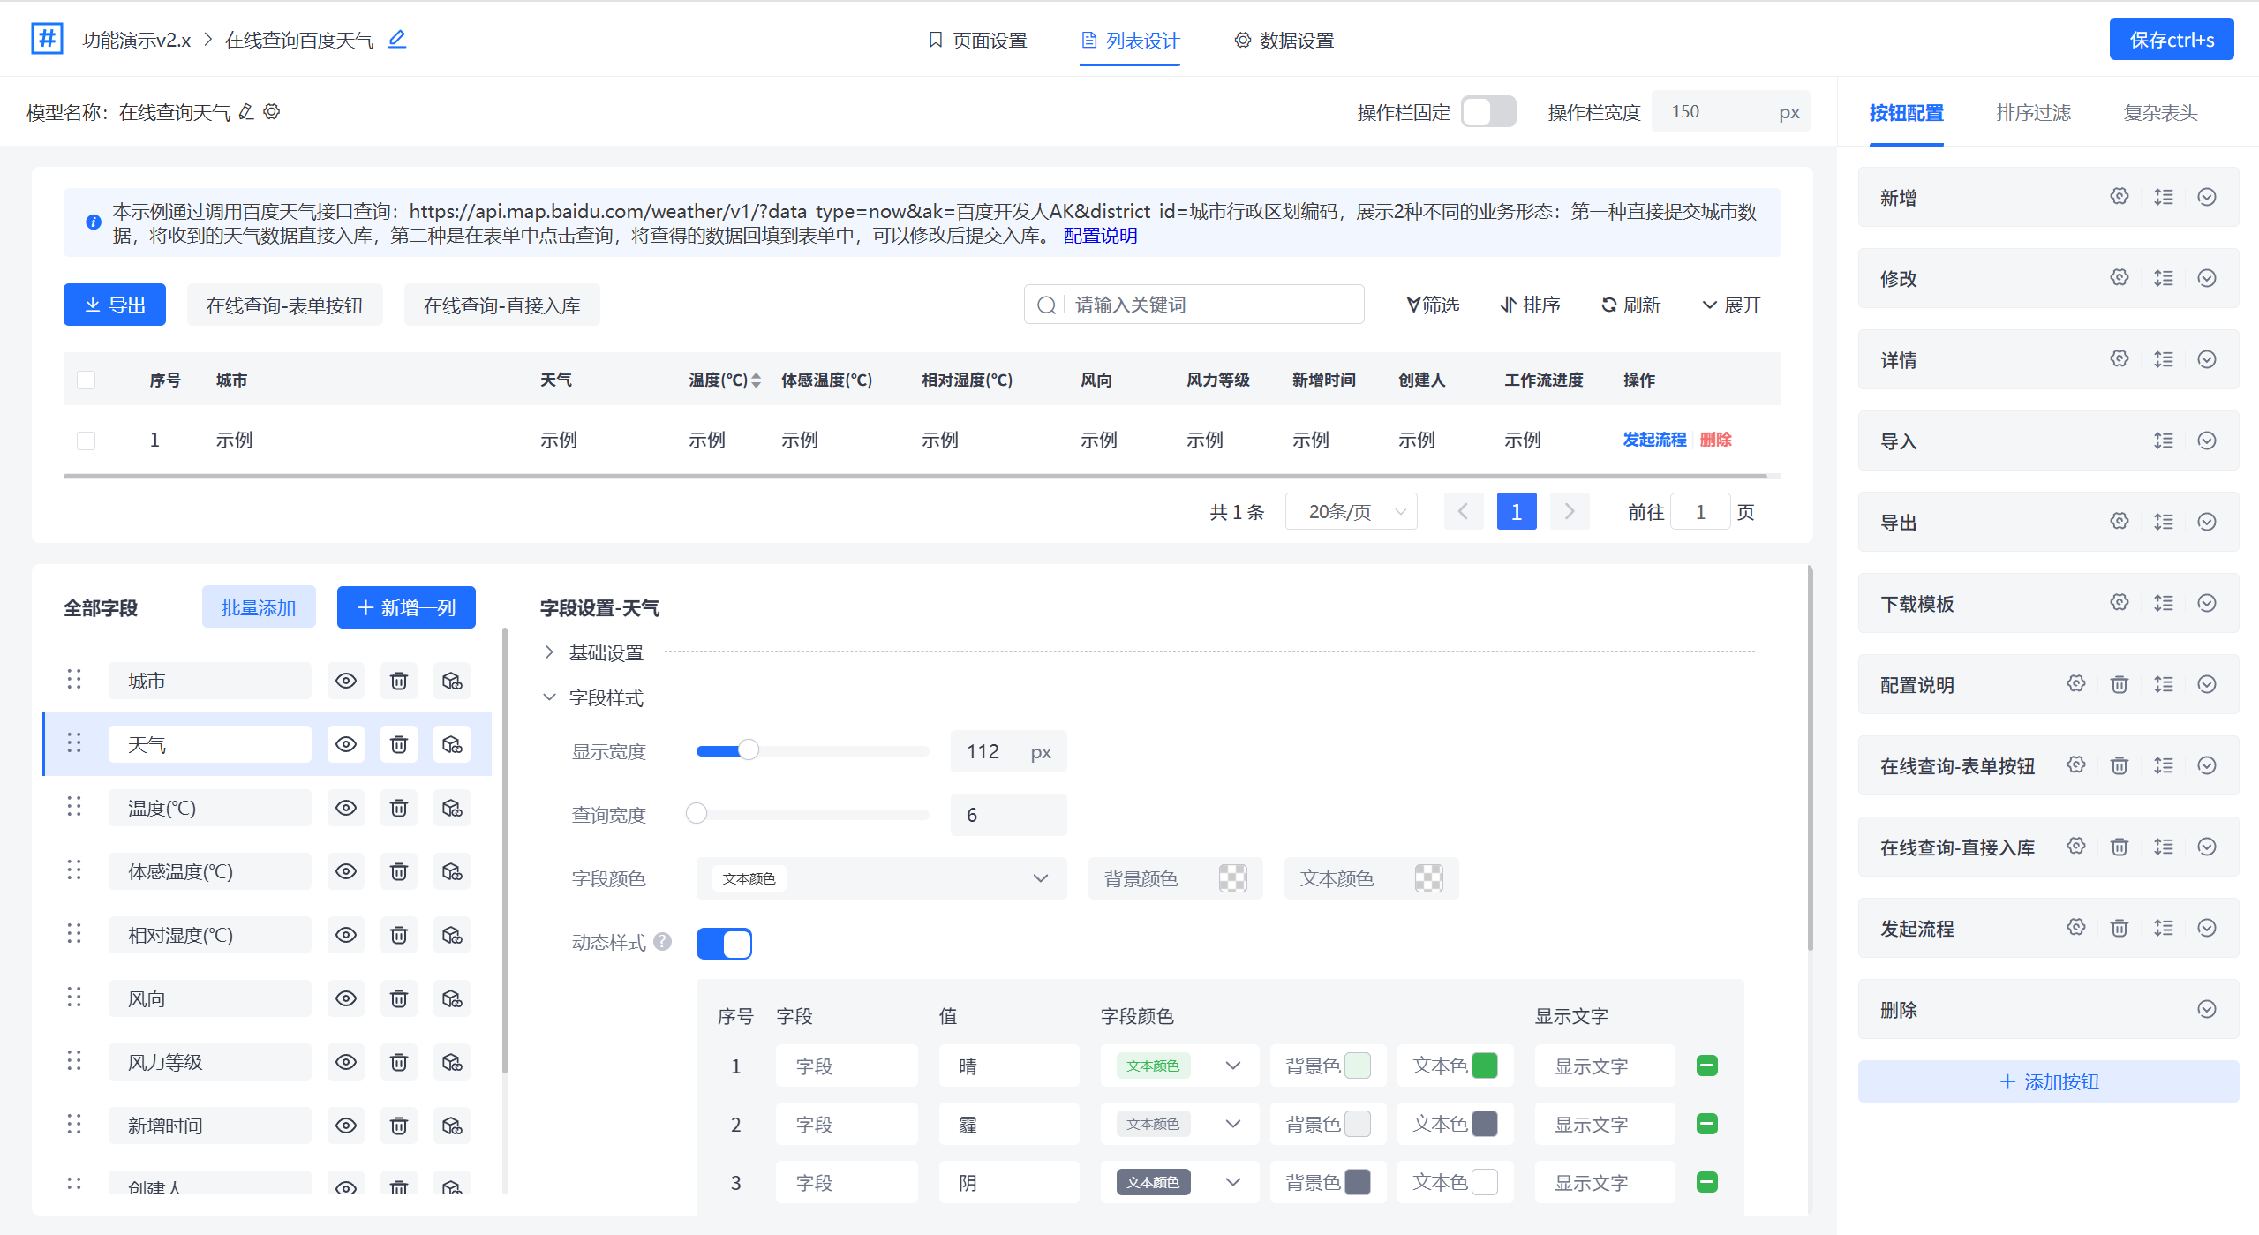Open the 排序过滤 tab on the right panel
This screenshot has width=2259, height=1235.
point(2032,113)
